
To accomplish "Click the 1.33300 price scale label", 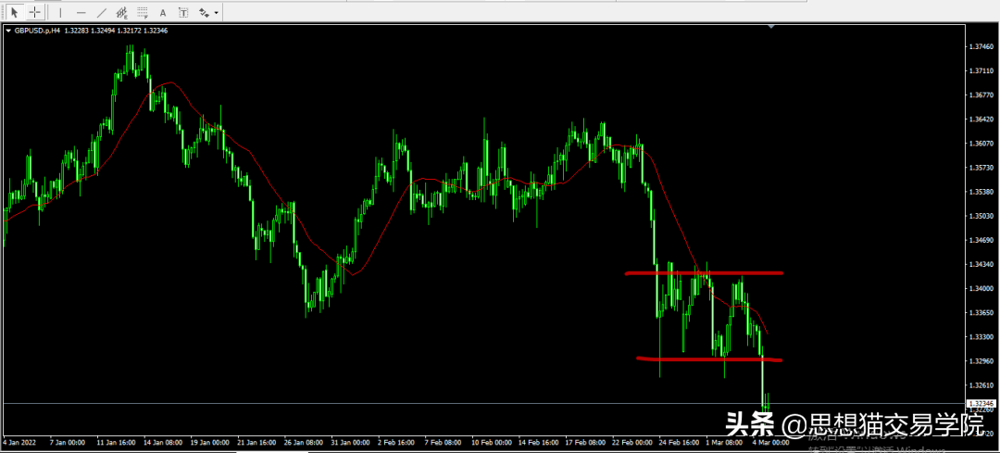I will [x=981, y=337].
